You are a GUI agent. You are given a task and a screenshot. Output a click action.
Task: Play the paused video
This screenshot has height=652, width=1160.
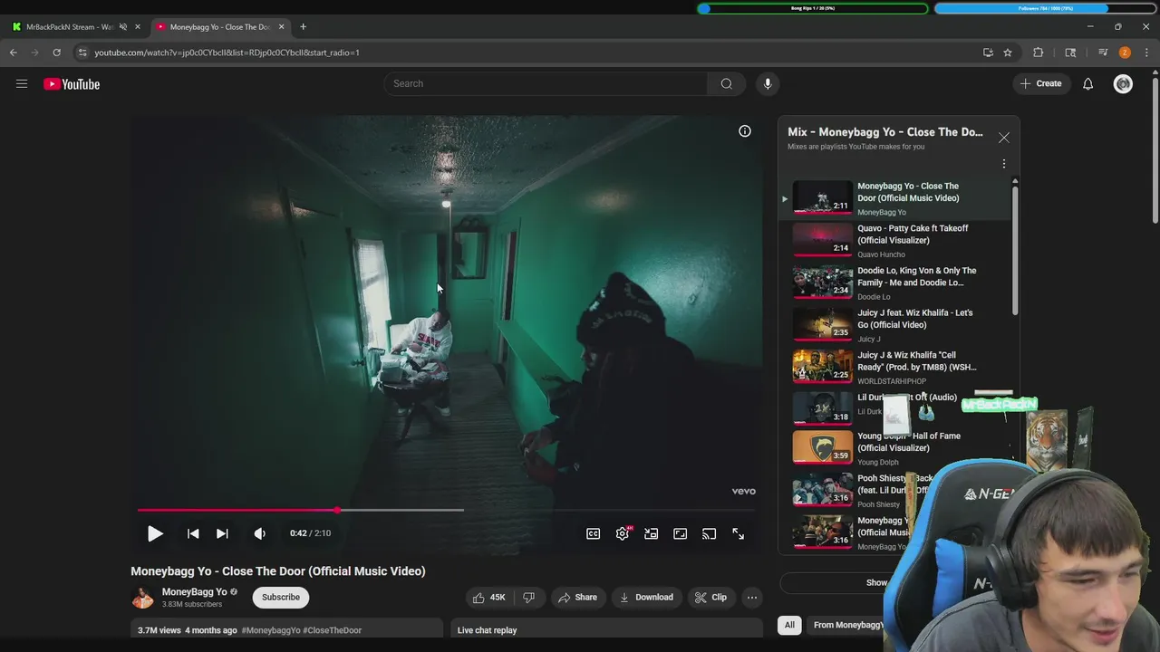(155, 533)
